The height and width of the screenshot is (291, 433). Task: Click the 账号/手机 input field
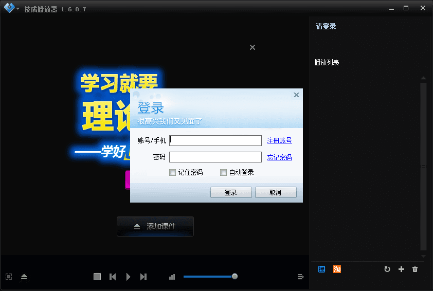point(215,140)
